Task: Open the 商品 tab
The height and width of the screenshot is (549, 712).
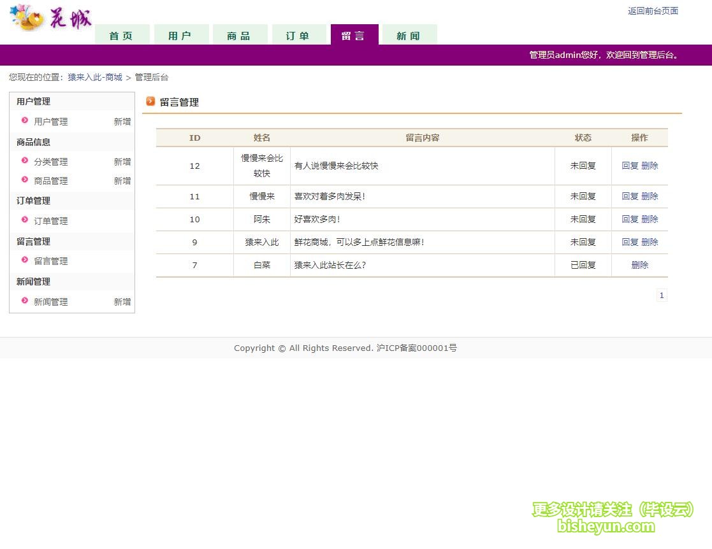Action: [240, 35]
